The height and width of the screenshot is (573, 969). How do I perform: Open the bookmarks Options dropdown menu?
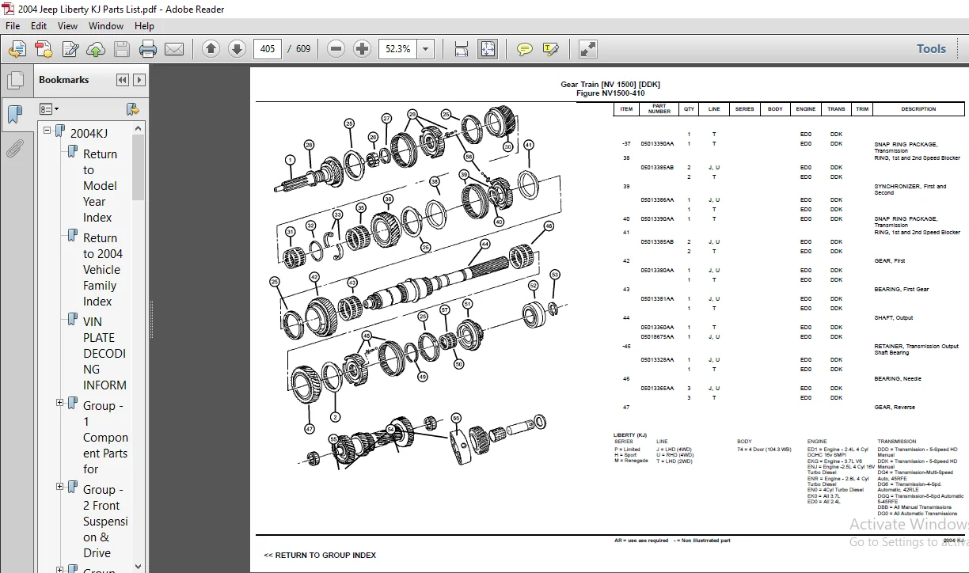[49, 109]
